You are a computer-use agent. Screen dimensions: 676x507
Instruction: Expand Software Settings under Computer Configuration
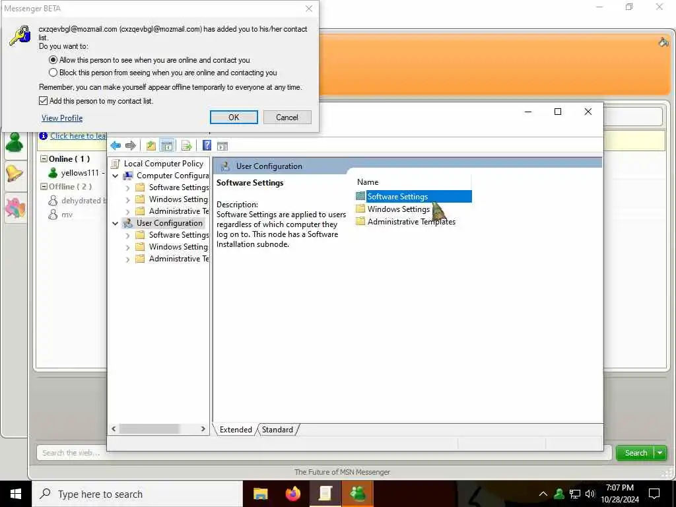[x=127, y=188]
